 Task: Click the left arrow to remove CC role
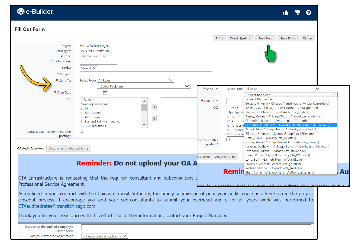154,118
